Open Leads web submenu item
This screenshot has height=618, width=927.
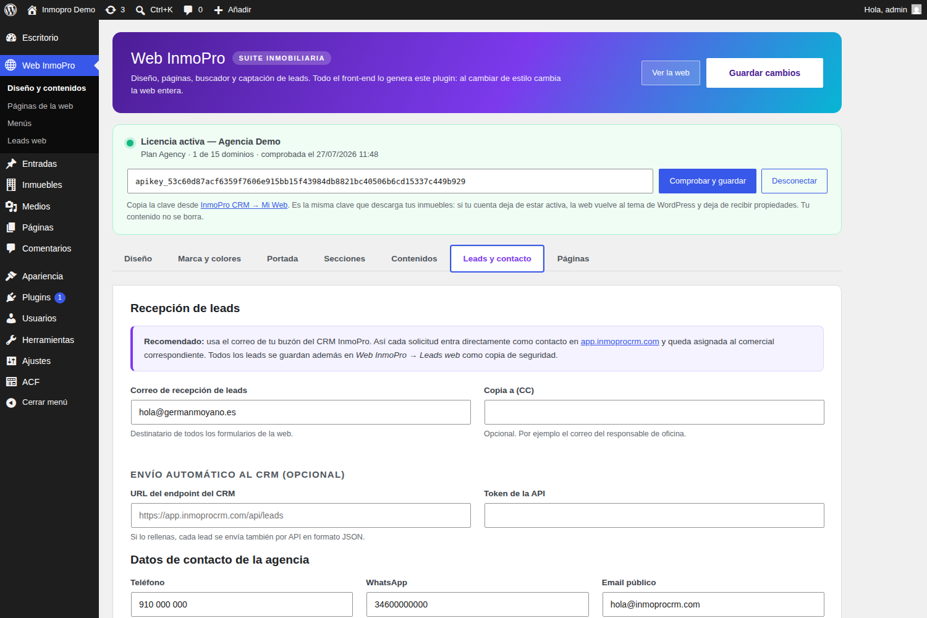(27, 141)
